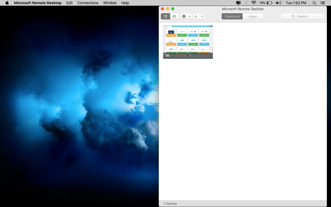Click the '1 Desktop' status bar text
Screen dimensions: 331x207
coord(170,204)
